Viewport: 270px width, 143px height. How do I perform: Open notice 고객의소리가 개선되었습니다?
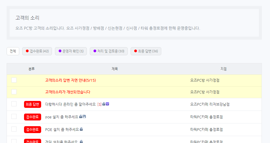pyautogui.click(x=68, y=92)
